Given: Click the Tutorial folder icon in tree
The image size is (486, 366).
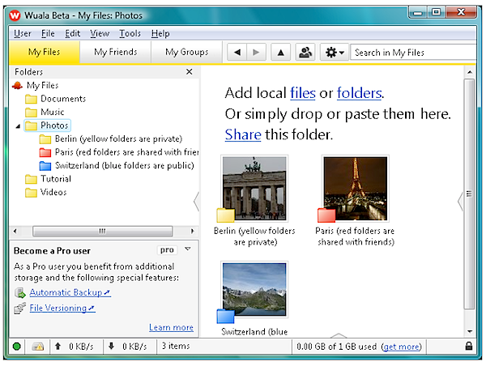Looking at the screenshot, I should [31, 179].
